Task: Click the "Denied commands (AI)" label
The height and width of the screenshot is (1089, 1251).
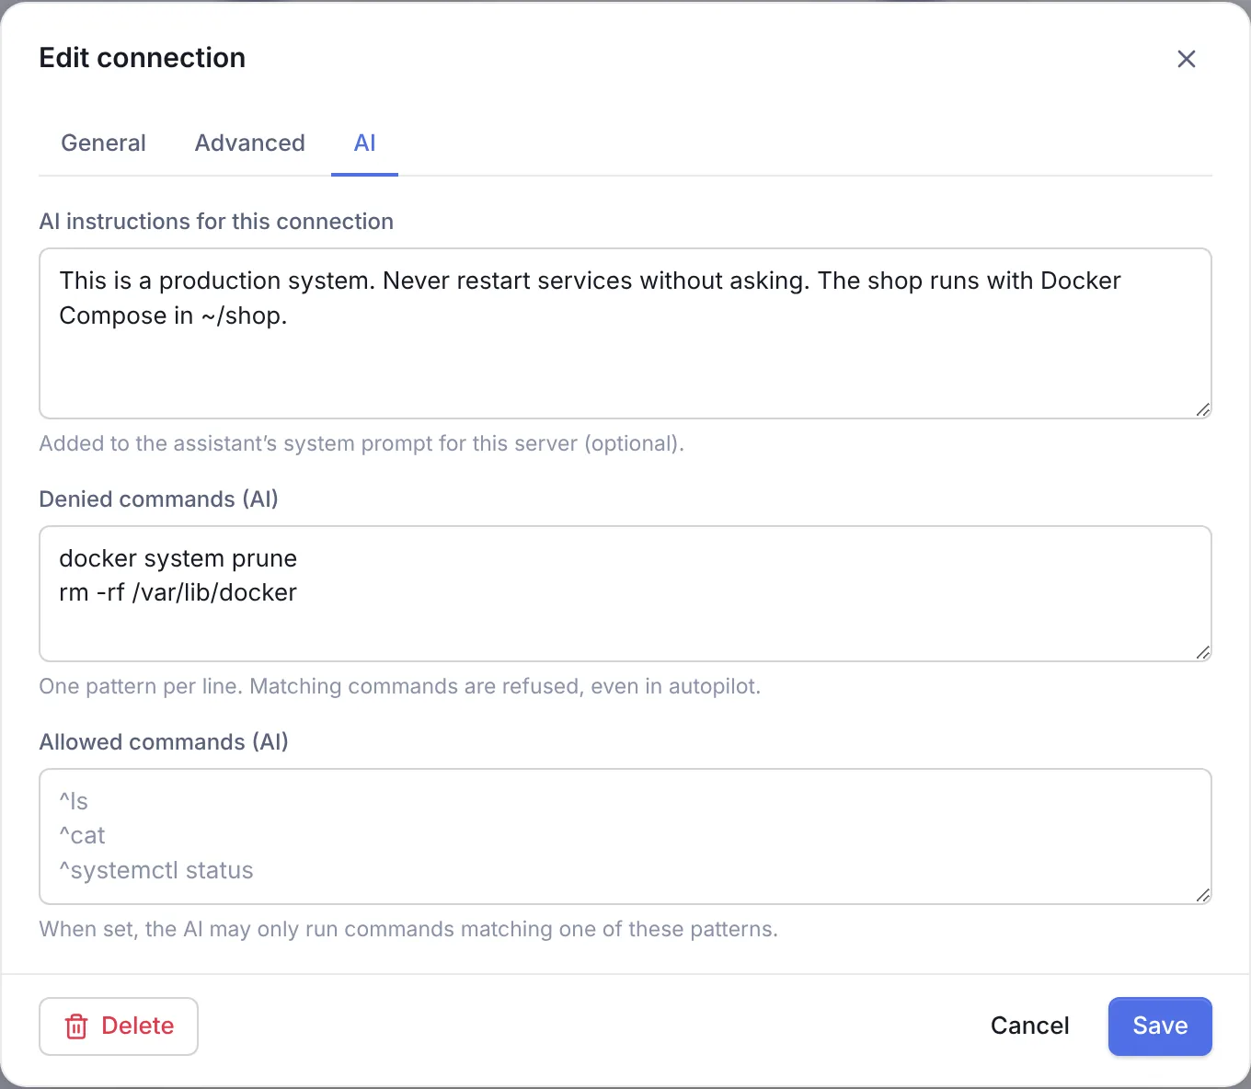Action: pos(158,499)
